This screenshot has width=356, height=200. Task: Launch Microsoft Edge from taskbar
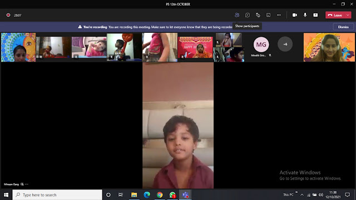(x=147, y=195)
